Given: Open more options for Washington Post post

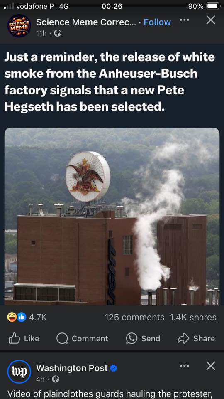Looking at the screenshot, I should (x=184, y=366).
